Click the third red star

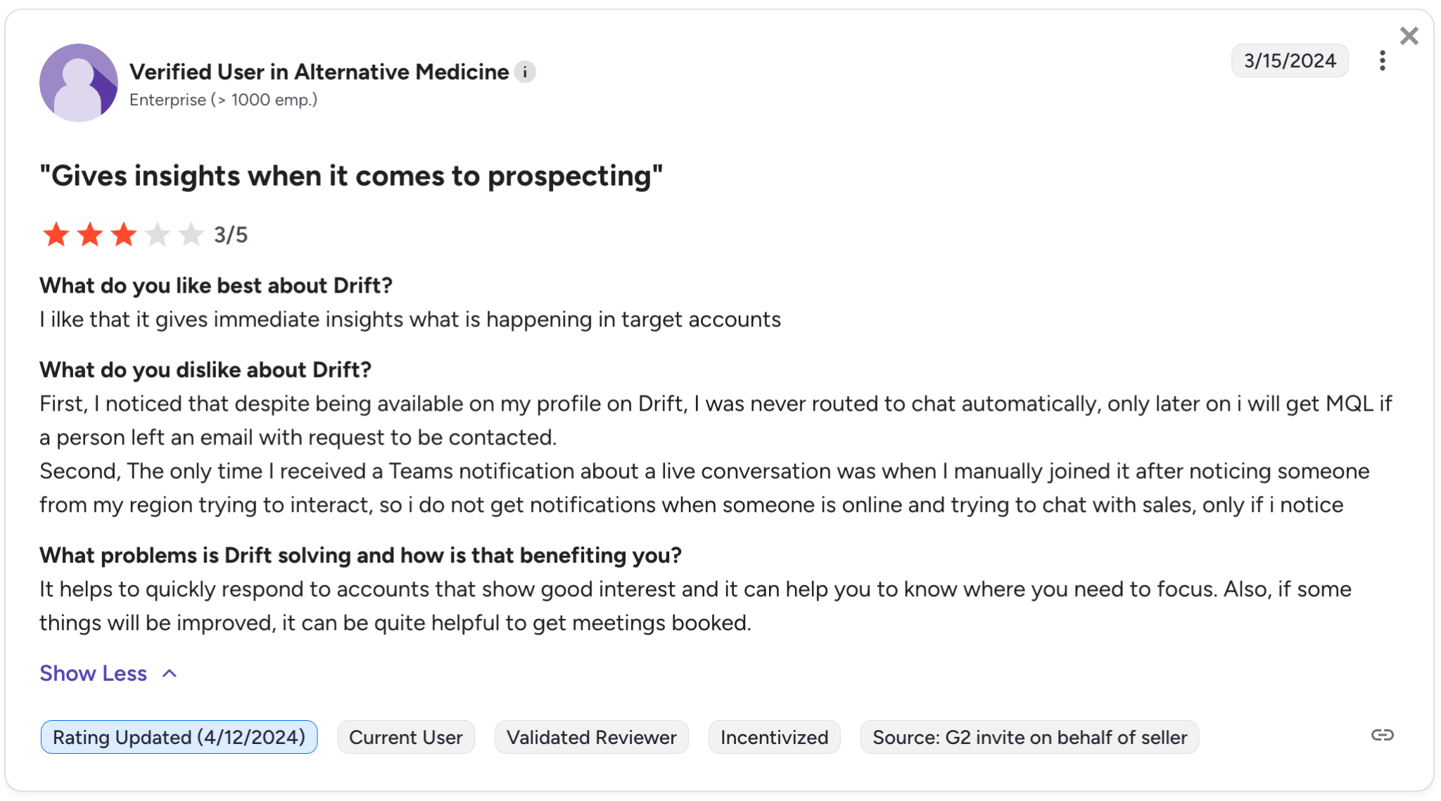pyautogui.click(x=122, y=235)
